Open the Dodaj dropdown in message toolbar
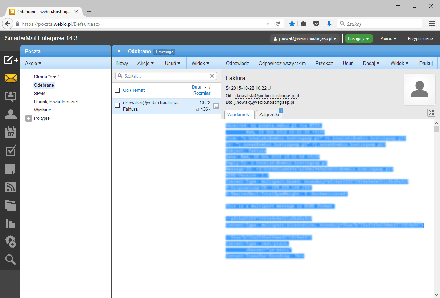 click(371, 63)
